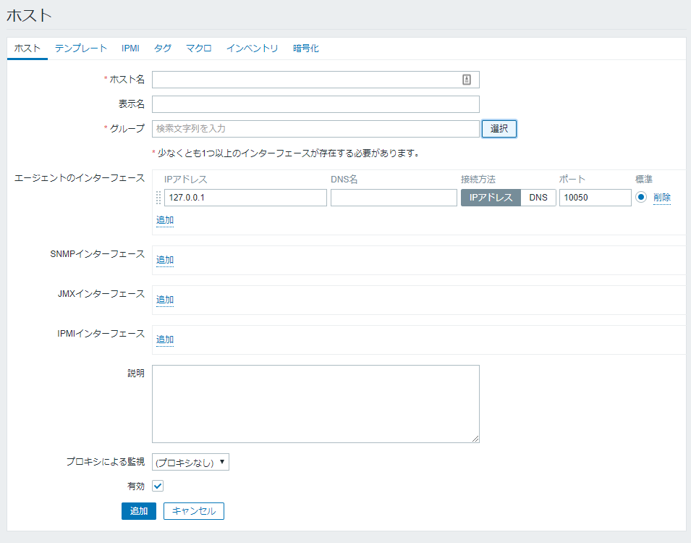This screenshot has width=691, height=543.
Task: Go to the タグ tab
Action: tap(163, 49)
